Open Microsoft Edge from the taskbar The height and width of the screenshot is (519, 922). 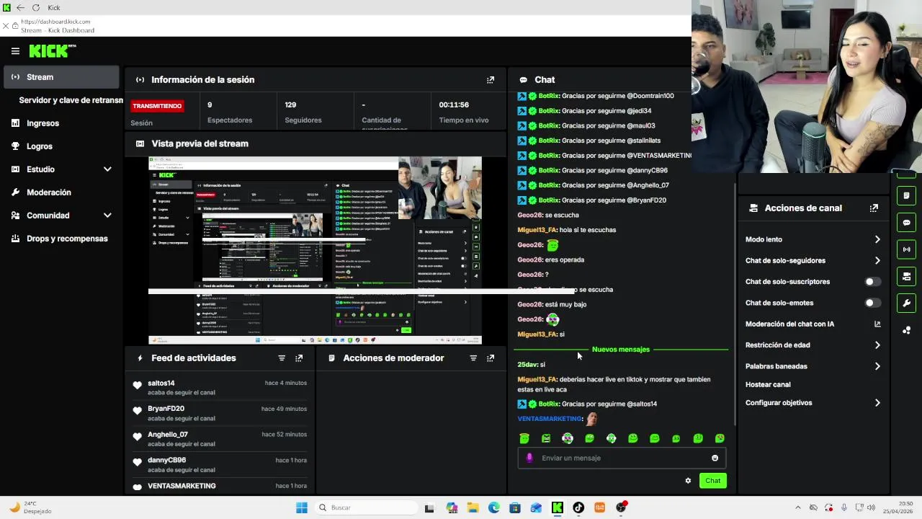494,507
